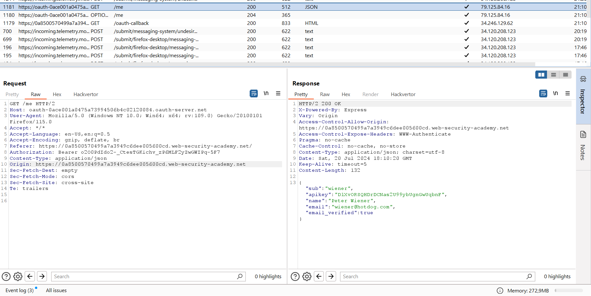Click the memory info icon in status bar

point(500,291)
